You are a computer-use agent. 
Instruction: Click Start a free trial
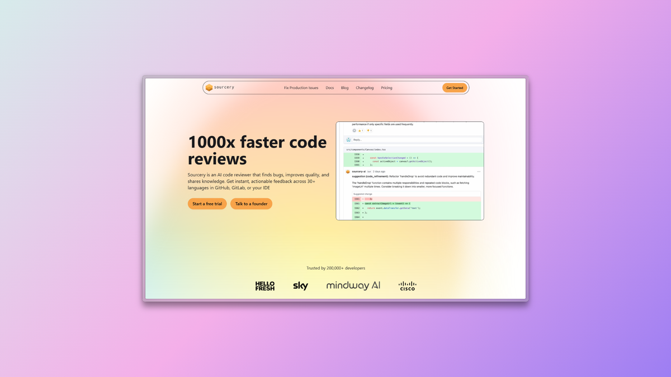click(x=207, y=203)
